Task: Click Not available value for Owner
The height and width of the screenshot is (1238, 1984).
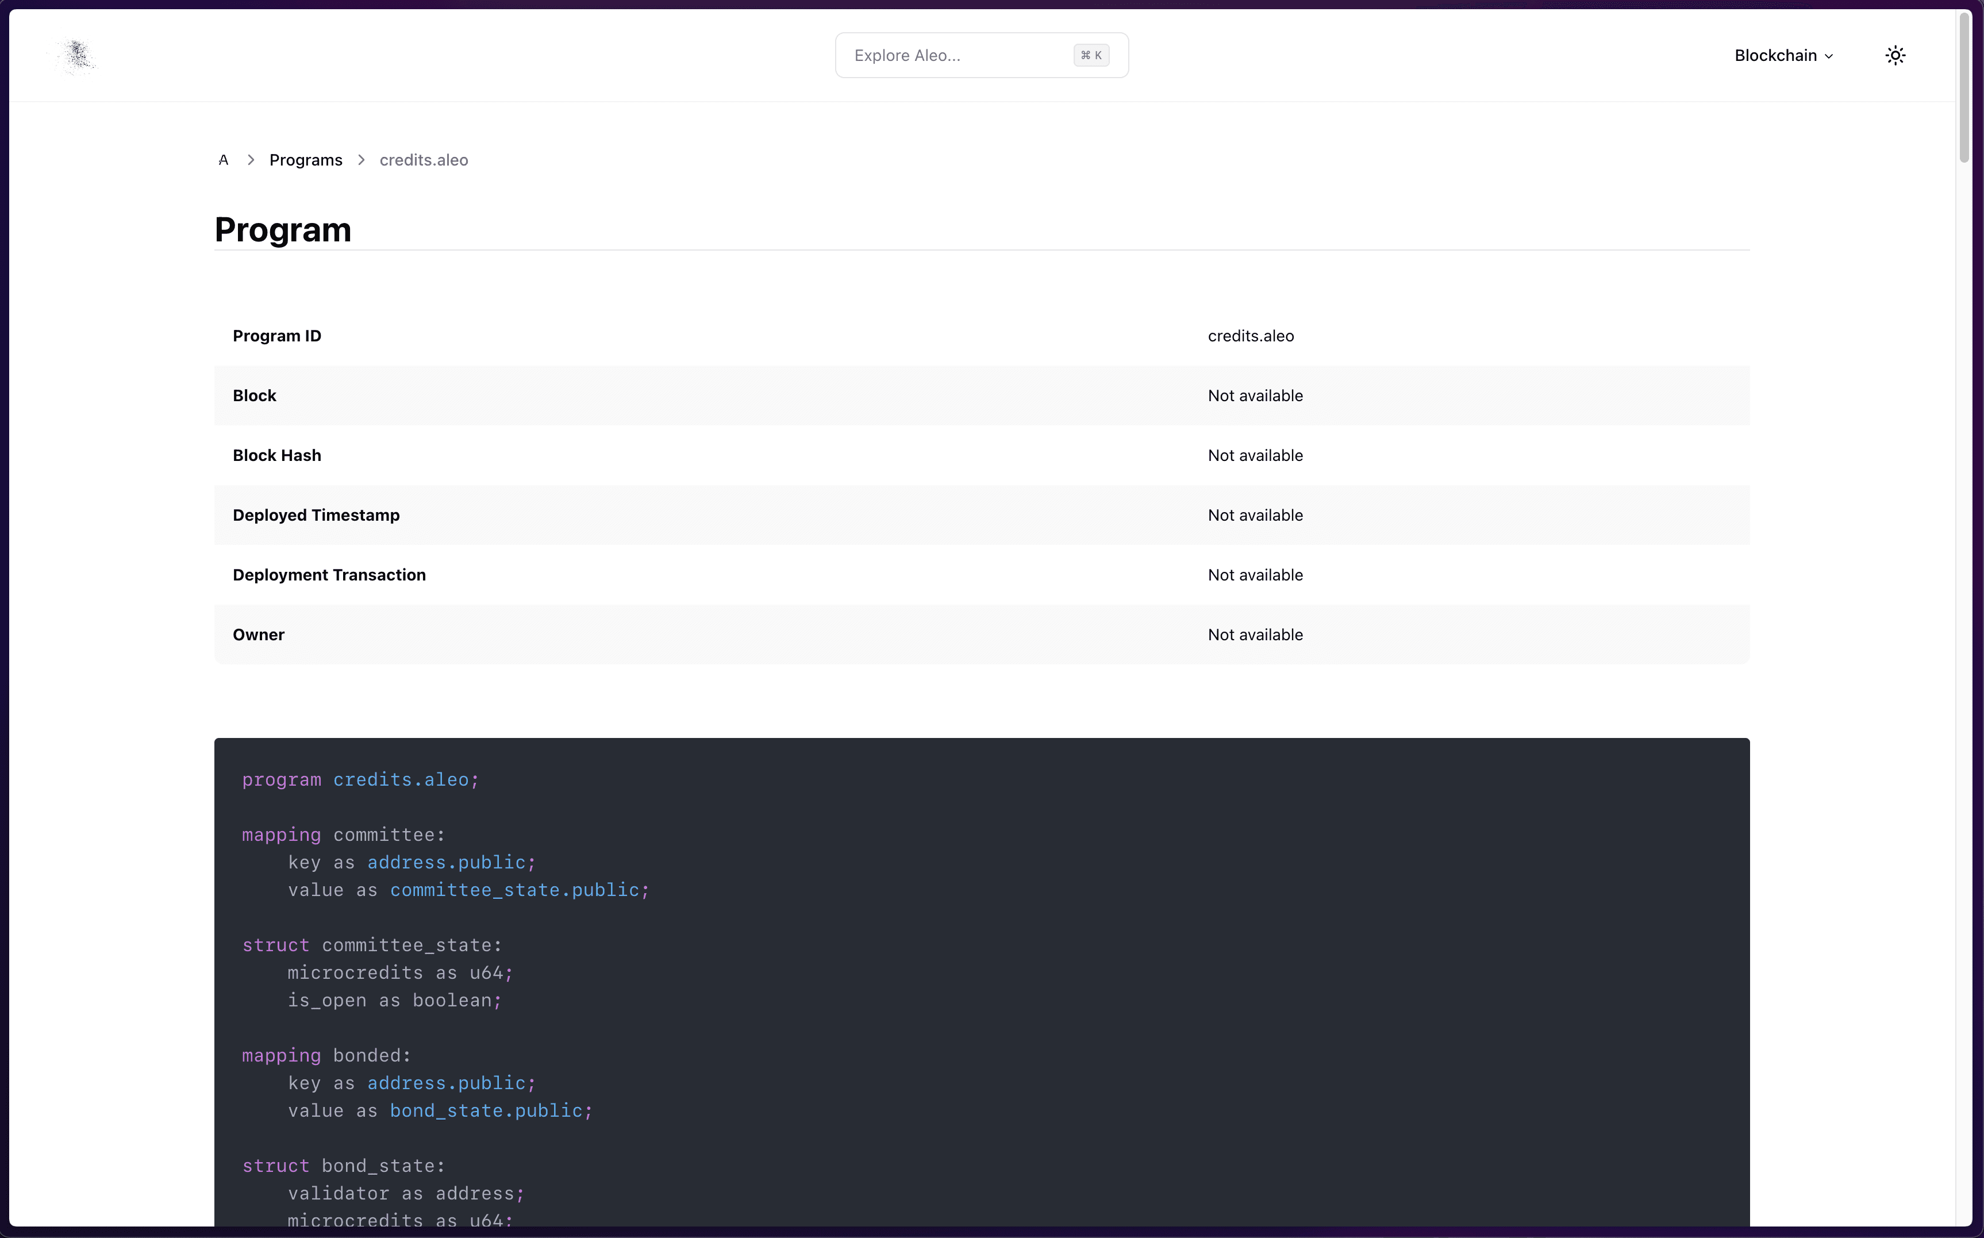Action: (1255, 635)
